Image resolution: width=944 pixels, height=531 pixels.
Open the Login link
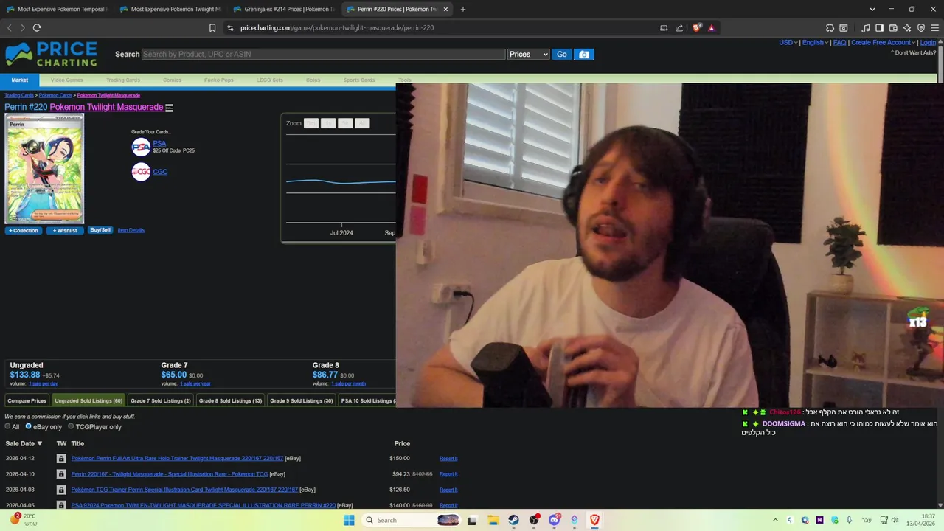(928, 42)
